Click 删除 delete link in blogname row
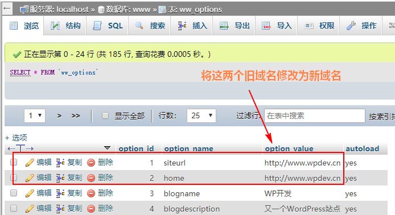Viewport: 395px width, 215px height. pos(105,193)
